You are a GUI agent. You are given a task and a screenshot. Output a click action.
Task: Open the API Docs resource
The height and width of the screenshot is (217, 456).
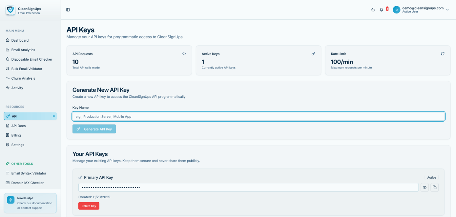(x=18, y=126)
